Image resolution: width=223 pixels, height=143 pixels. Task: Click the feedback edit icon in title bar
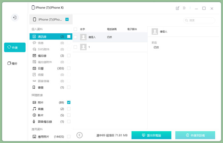coord(177,8)
